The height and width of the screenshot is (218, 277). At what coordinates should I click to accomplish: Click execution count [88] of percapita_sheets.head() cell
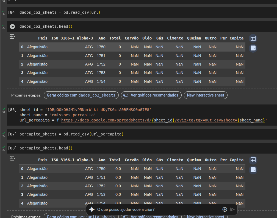[12, 148]
